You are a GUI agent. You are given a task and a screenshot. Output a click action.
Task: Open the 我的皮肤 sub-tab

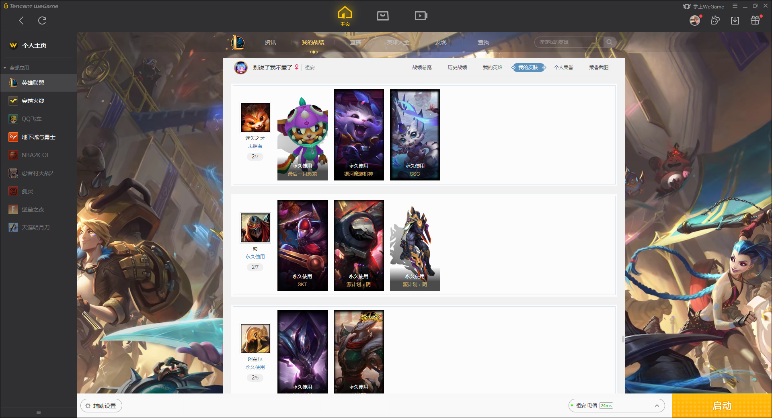coord(528,68)
